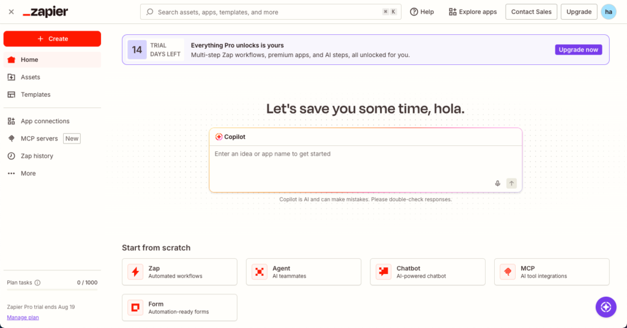This screenshot has width=627, height=328.
Task: Click the Assets icon
Action: click(x=11, y=77)
